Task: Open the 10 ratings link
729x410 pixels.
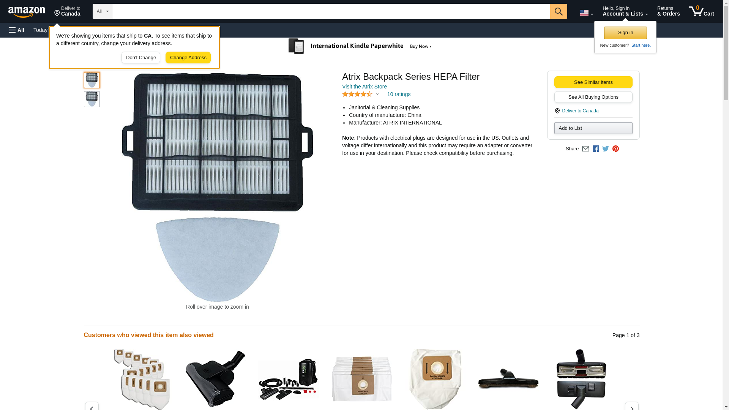Action: click(x=399, y=94)
